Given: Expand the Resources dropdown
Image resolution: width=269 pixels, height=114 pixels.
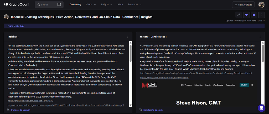Looking at the screenshot, I should tap(135, 5).
